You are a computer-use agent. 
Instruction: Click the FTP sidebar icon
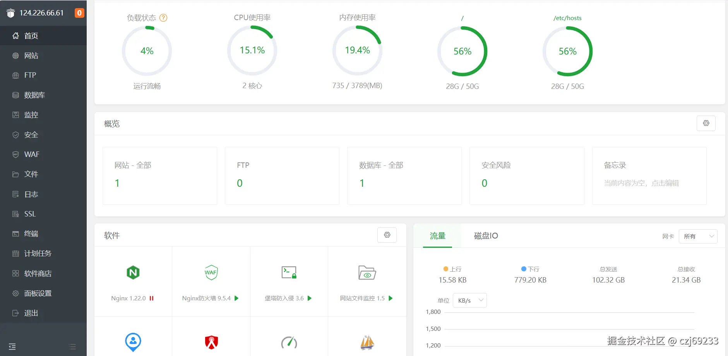pyautogui.click(x=15, y=75)
